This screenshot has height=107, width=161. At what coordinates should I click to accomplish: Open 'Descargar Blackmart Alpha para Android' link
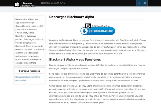28,79
